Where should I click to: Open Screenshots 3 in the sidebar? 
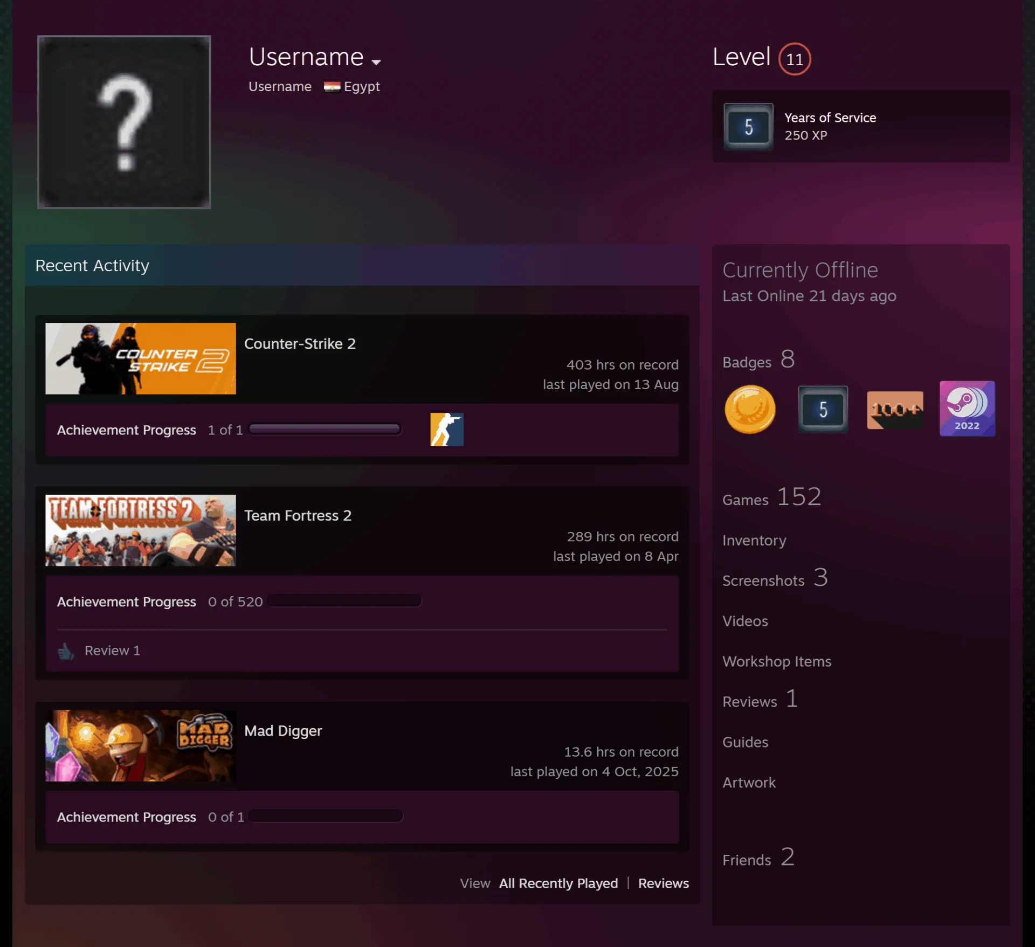click(775, 578)
